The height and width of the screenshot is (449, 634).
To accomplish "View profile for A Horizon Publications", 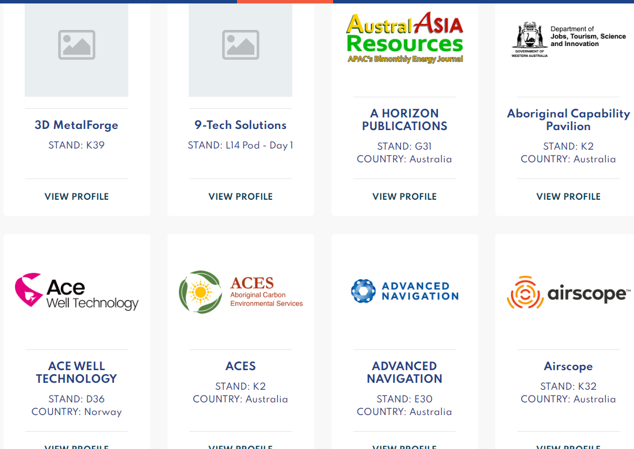I will click(404, 196).
